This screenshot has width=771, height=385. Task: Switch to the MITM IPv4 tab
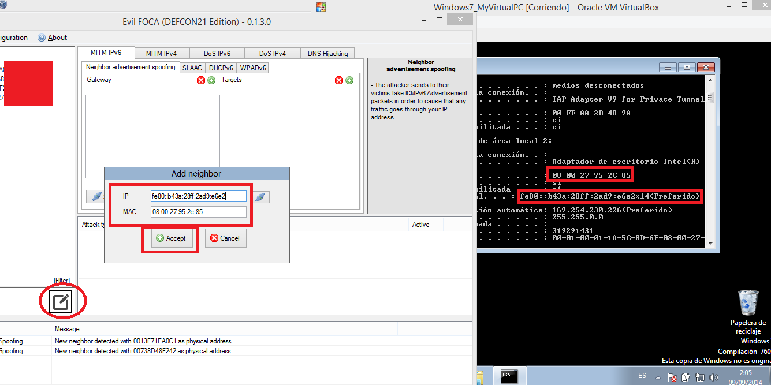pos(161,53)
